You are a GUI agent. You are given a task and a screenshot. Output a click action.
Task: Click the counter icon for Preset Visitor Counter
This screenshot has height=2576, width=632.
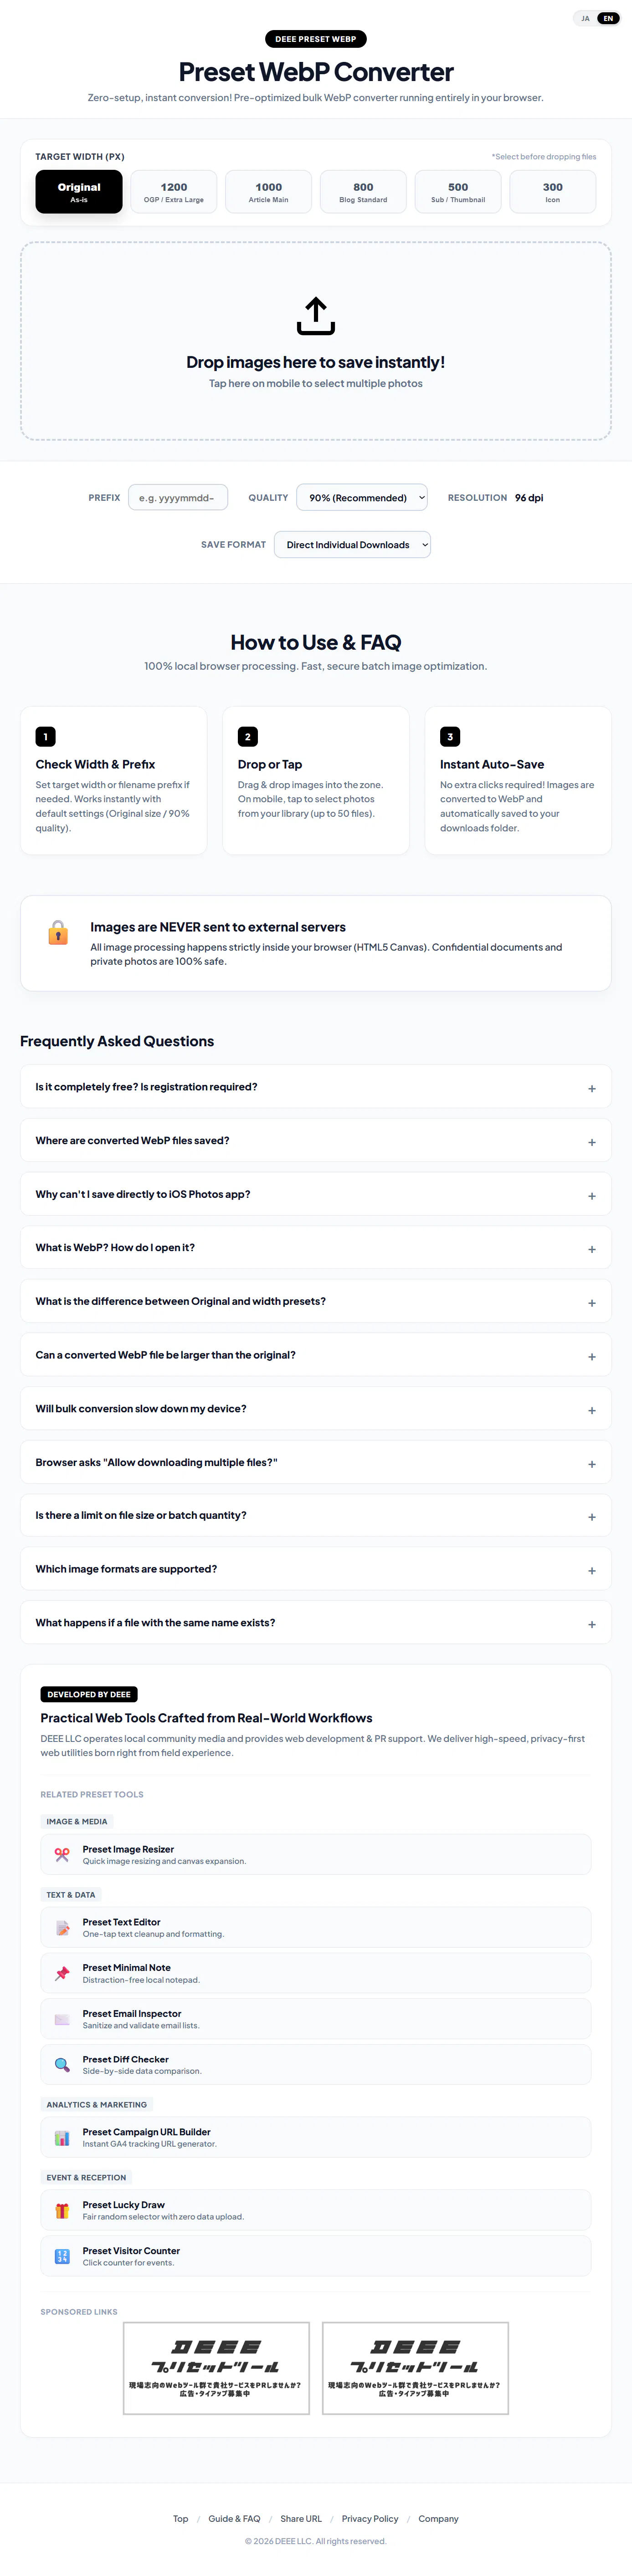[x=62, y=2256]
